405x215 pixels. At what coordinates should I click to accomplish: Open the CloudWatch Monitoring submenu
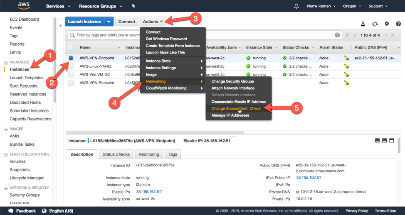(x=173, y=88)
